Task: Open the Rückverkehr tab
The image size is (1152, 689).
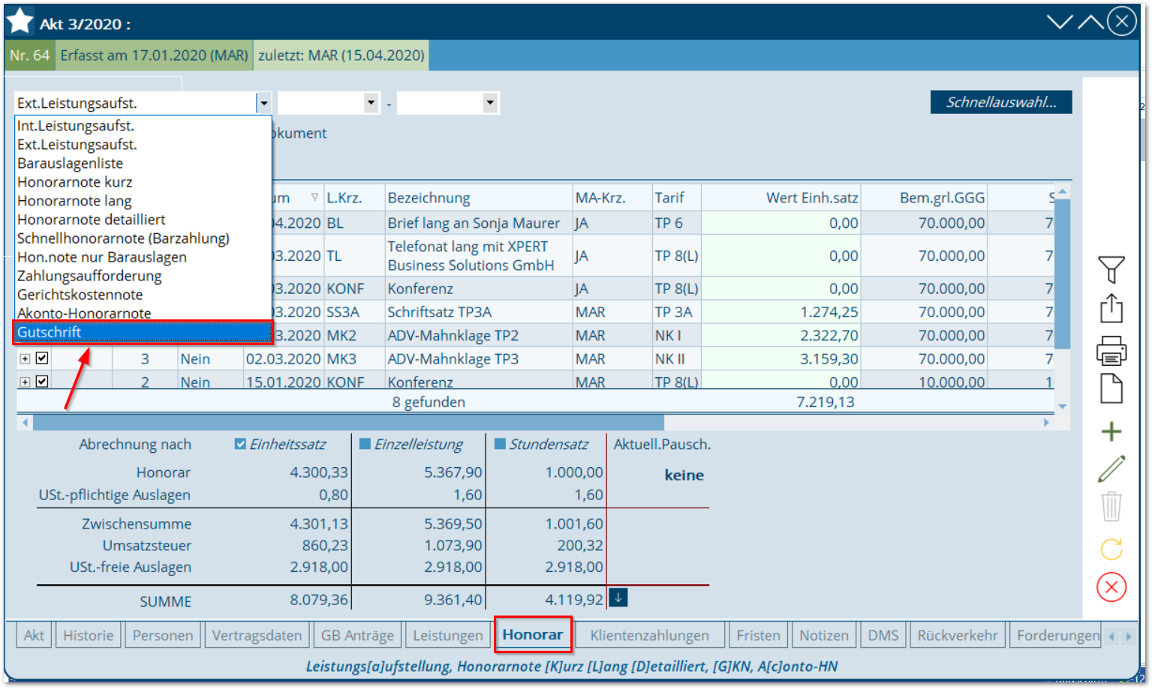Action: pos(958,635)
